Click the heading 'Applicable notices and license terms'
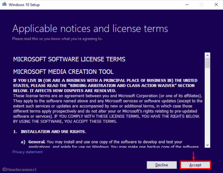The height and width of the screenshot is (173, 223). tap(90, 29)
